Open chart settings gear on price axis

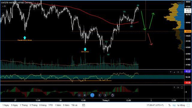click(188, 100)
